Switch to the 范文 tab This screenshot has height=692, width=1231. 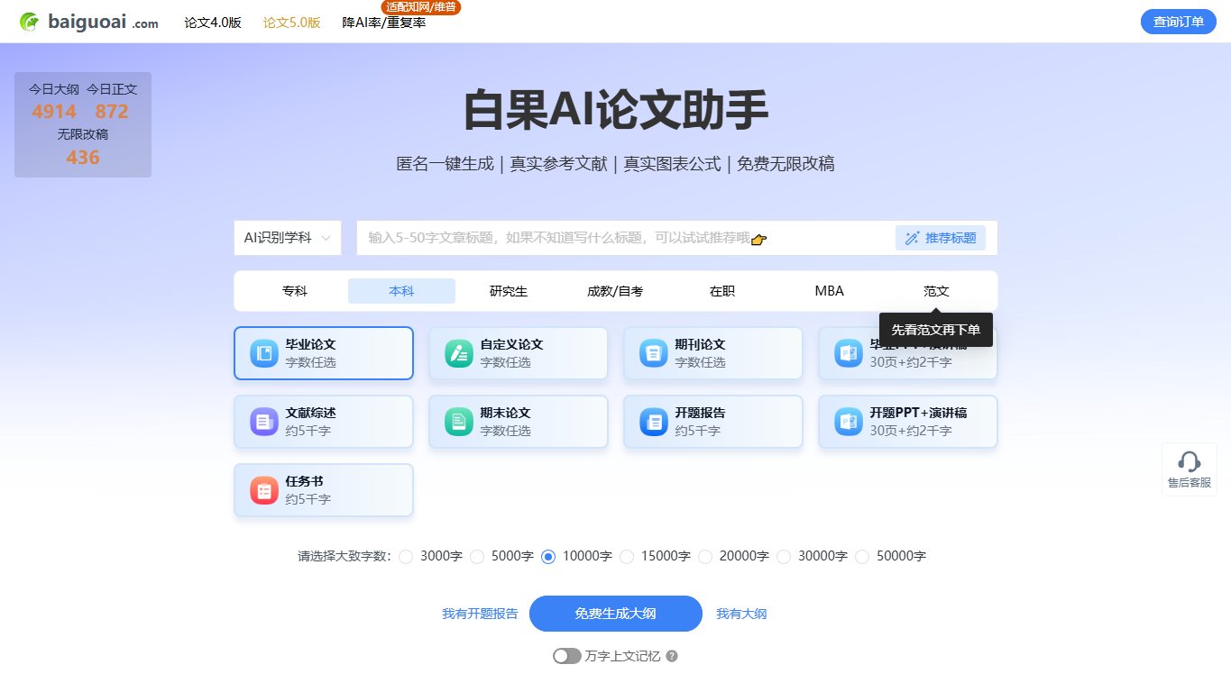tap(936, 291)
